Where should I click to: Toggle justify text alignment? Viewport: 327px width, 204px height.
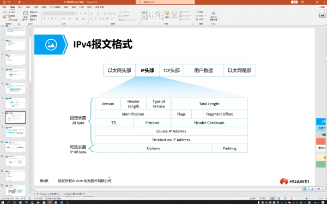tap(103, 19)
